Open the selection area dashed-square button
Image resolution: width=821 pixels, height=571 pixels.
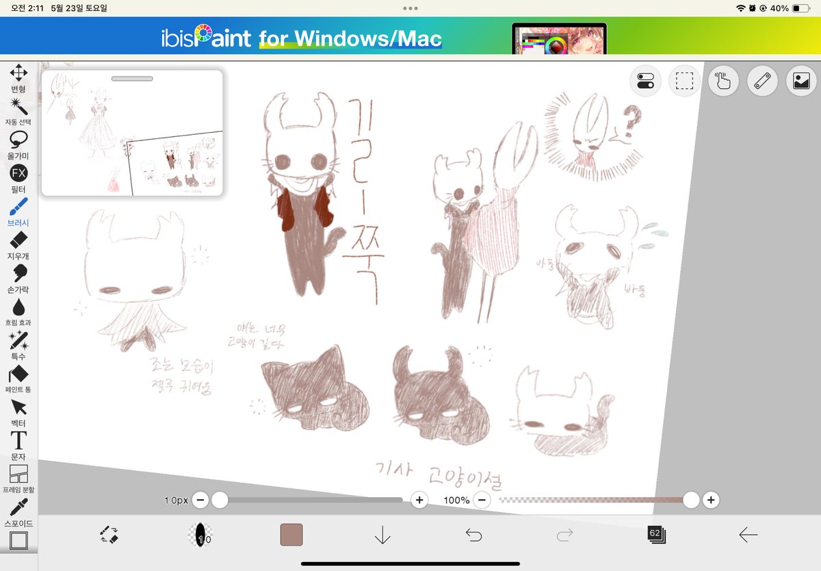point(684,82)
